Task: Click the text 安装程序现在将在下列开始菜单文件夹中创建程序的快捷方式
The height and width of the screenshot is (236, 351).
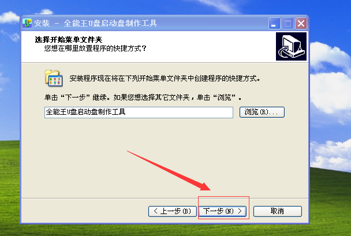Action: [165, 78]
